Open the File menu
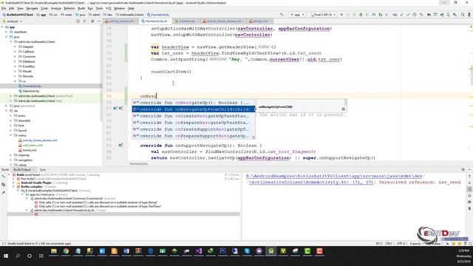Viewport: 473px width, 266px height. (4, 8)
